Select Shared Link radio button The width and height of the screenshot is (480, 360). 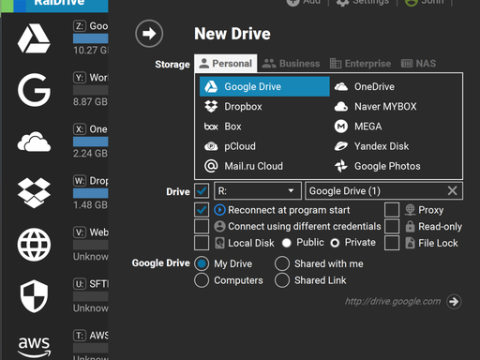tap(282, 280)
